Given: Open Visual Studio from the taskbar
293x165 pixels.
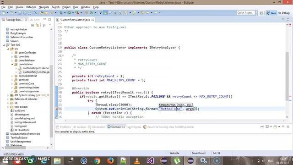Looking at the screenshot, I should [150, 161].
